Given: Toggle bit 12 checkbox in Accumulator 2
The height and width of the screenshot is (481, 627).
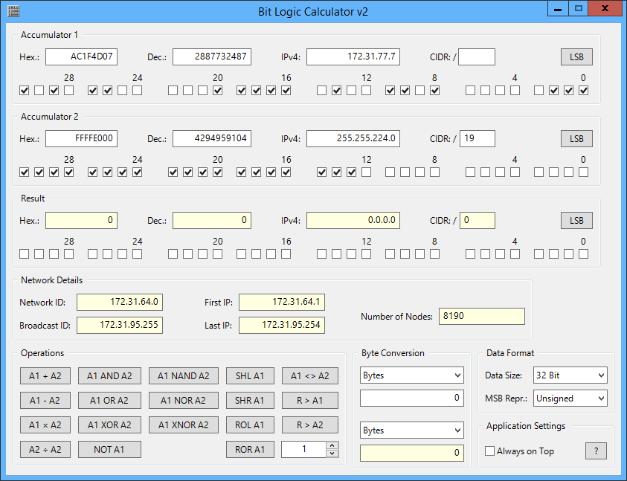Looking at the screenshot, I should (x=366, y=172).
